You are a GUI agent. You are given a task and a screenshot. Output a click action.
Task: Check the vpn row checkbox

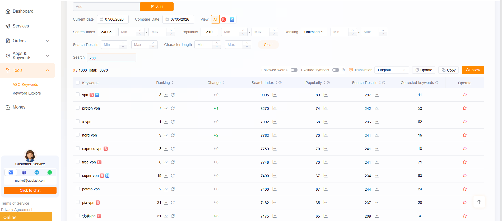click(x=78, y=94)
